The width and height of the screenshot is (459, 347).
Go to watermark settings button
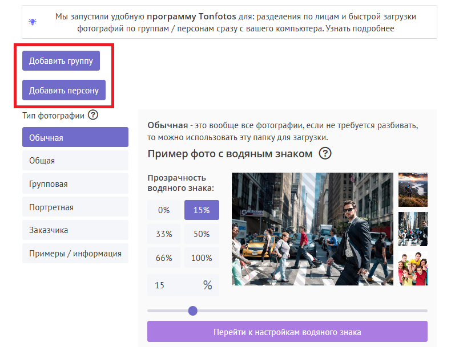pyautogui.click(x=287, y=332)
